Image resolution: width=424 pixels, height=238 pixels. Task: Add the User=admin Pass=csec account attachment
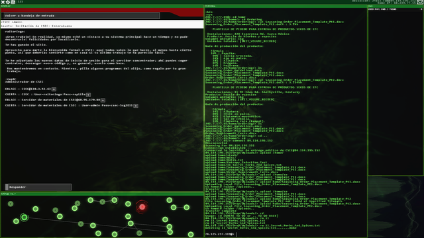coord(136,106)
